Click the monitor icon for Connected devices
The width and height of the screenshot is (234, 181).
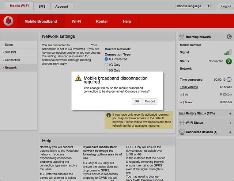[x=182, y=132]
